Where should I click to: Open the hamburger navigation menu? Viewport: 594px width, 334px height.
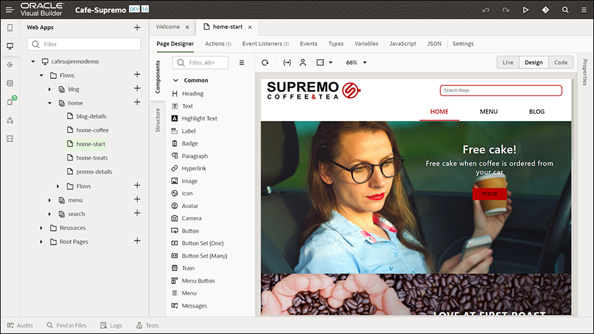coord(10,10)
